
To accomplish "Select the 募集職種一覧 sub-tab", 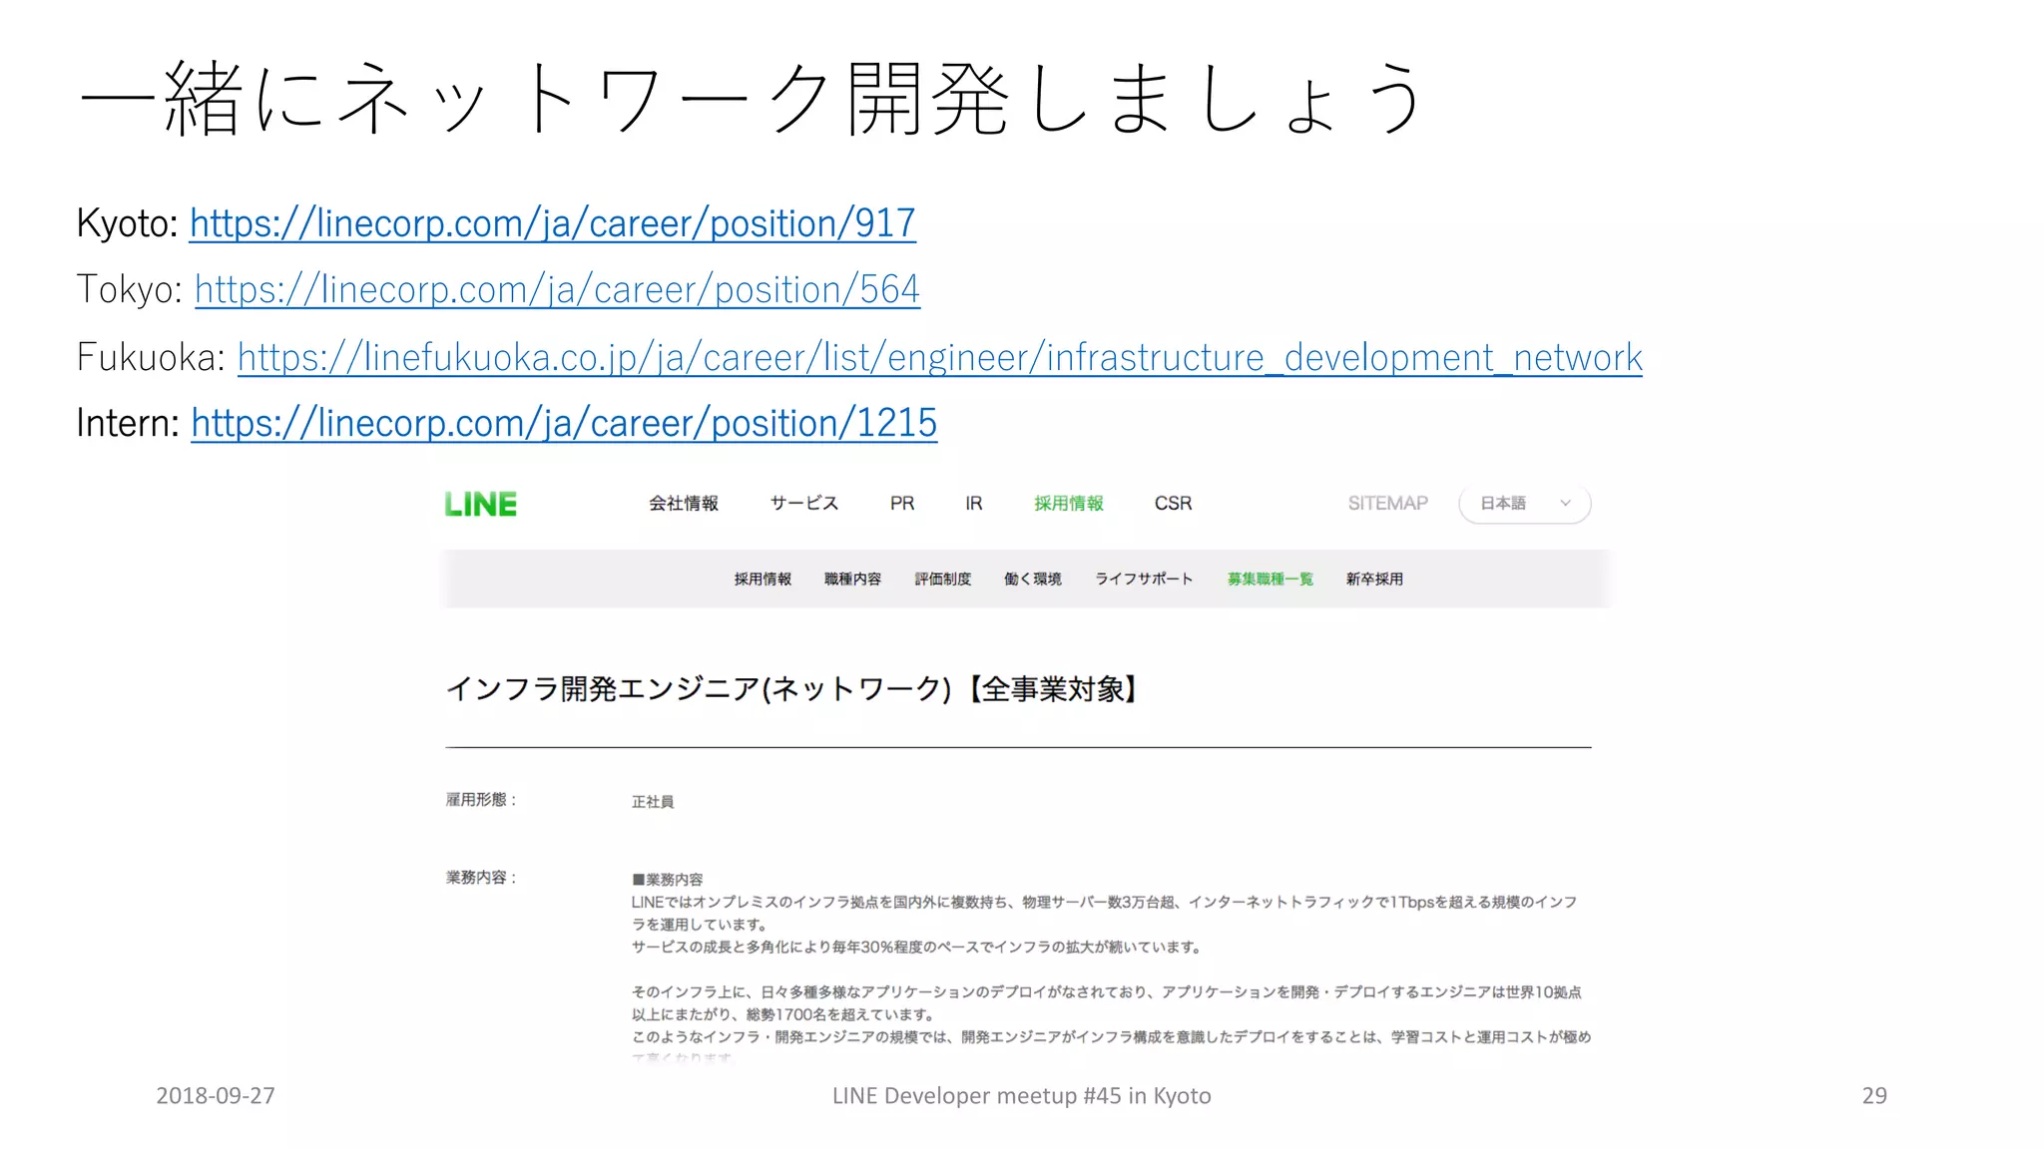I will click(x=1270, y=579).
